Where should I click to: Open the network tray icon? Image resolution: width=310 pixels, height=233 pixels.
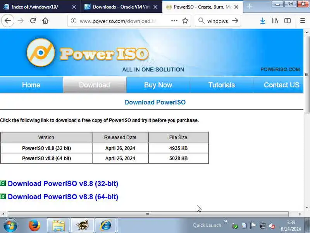(x=263, y=226)
